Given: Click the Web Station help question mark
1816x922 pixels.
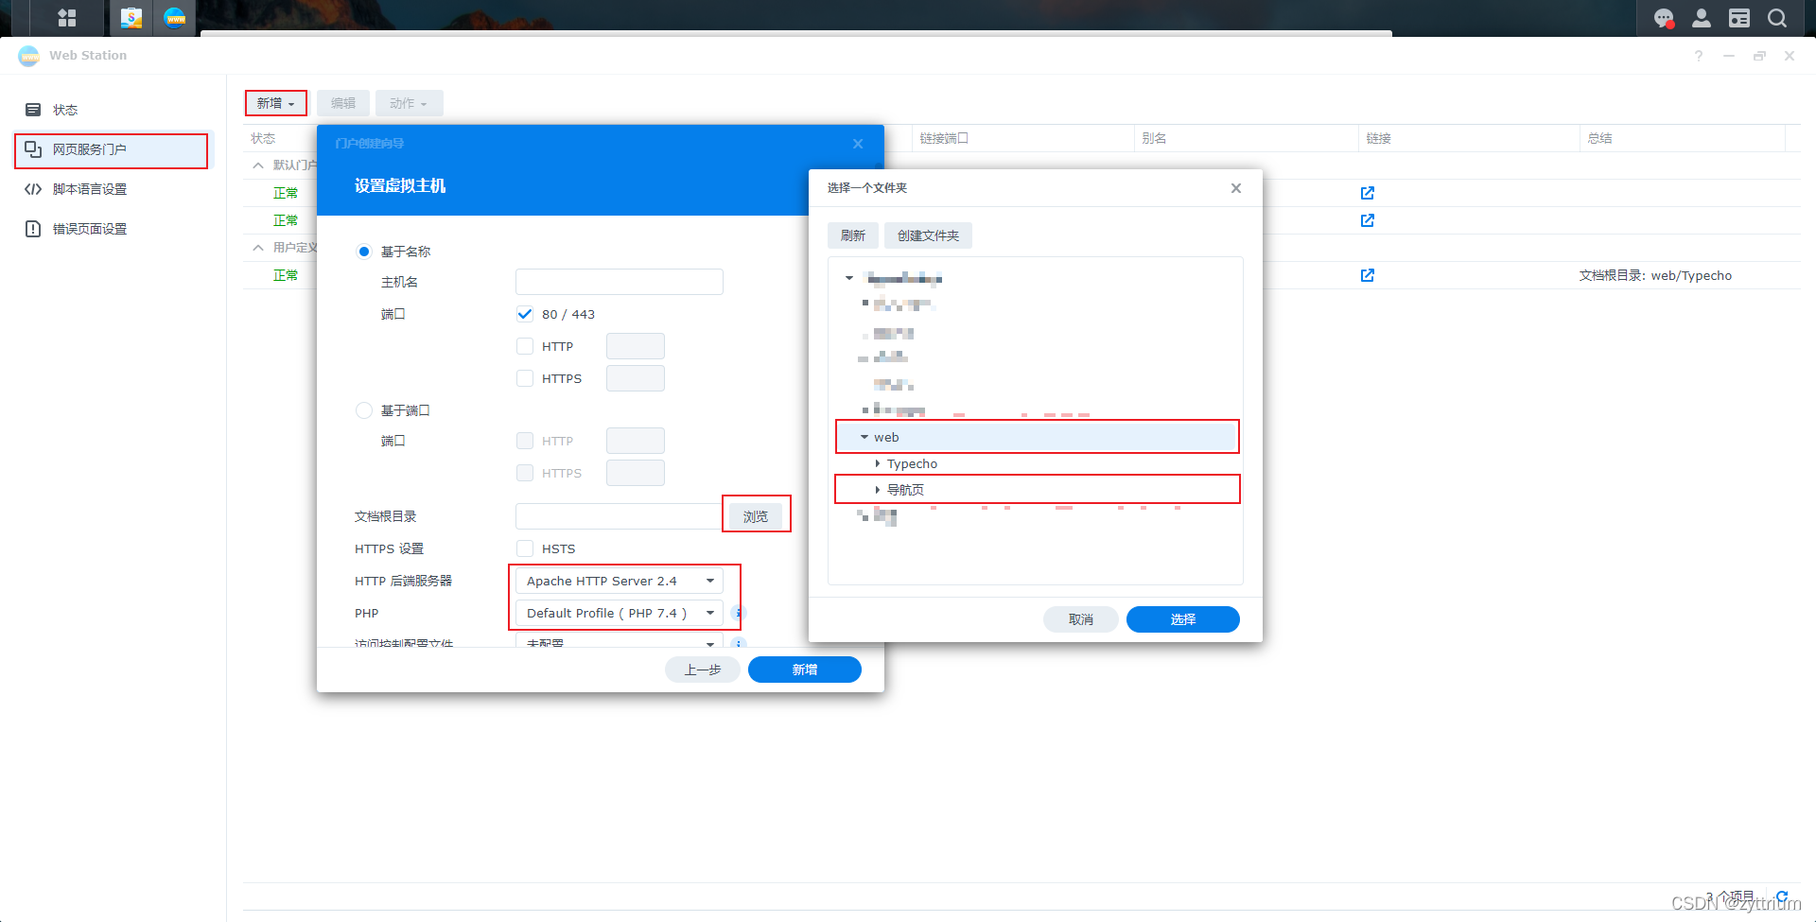Looking at the screenshot, I should tap(1699, 56).
